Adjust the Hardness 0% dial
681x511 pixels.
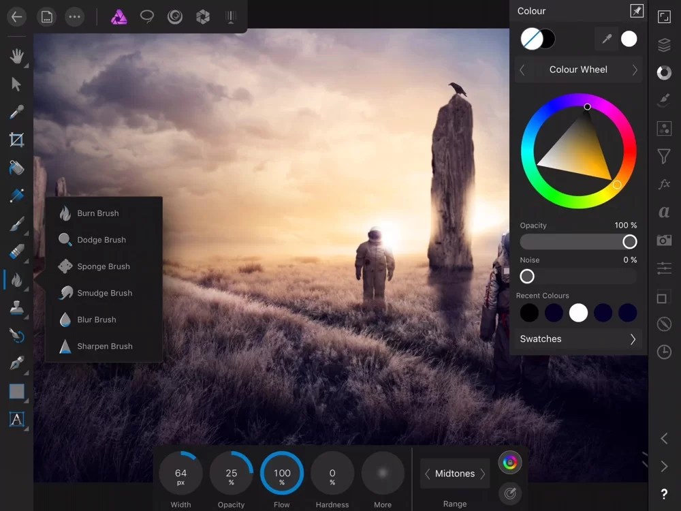pos(332,474)
